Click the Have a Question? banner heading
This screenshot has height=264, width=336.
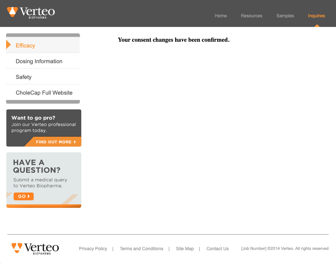point(37,166)
